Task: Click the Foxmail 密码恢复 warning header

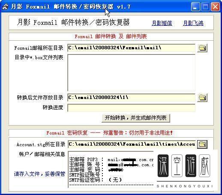Action: point(110,133)
